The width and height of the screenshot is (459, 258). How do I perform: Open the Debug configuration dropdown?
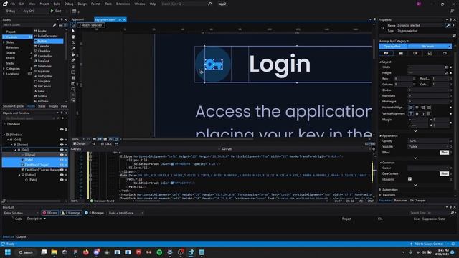click(12, 11)
